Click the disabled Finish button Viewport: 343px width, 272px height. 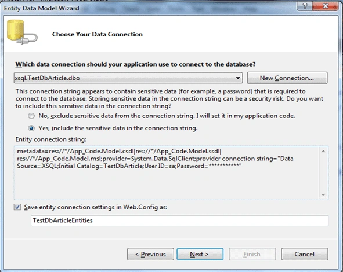point(252,254)
